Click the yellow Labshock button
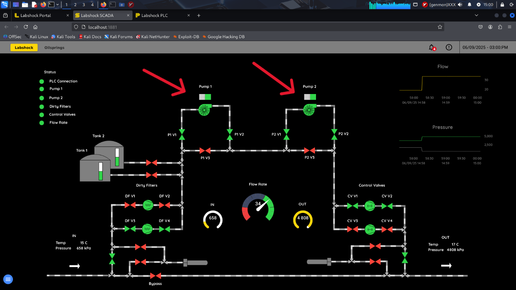This screenshot has height=290, width=516. point(24,48)
